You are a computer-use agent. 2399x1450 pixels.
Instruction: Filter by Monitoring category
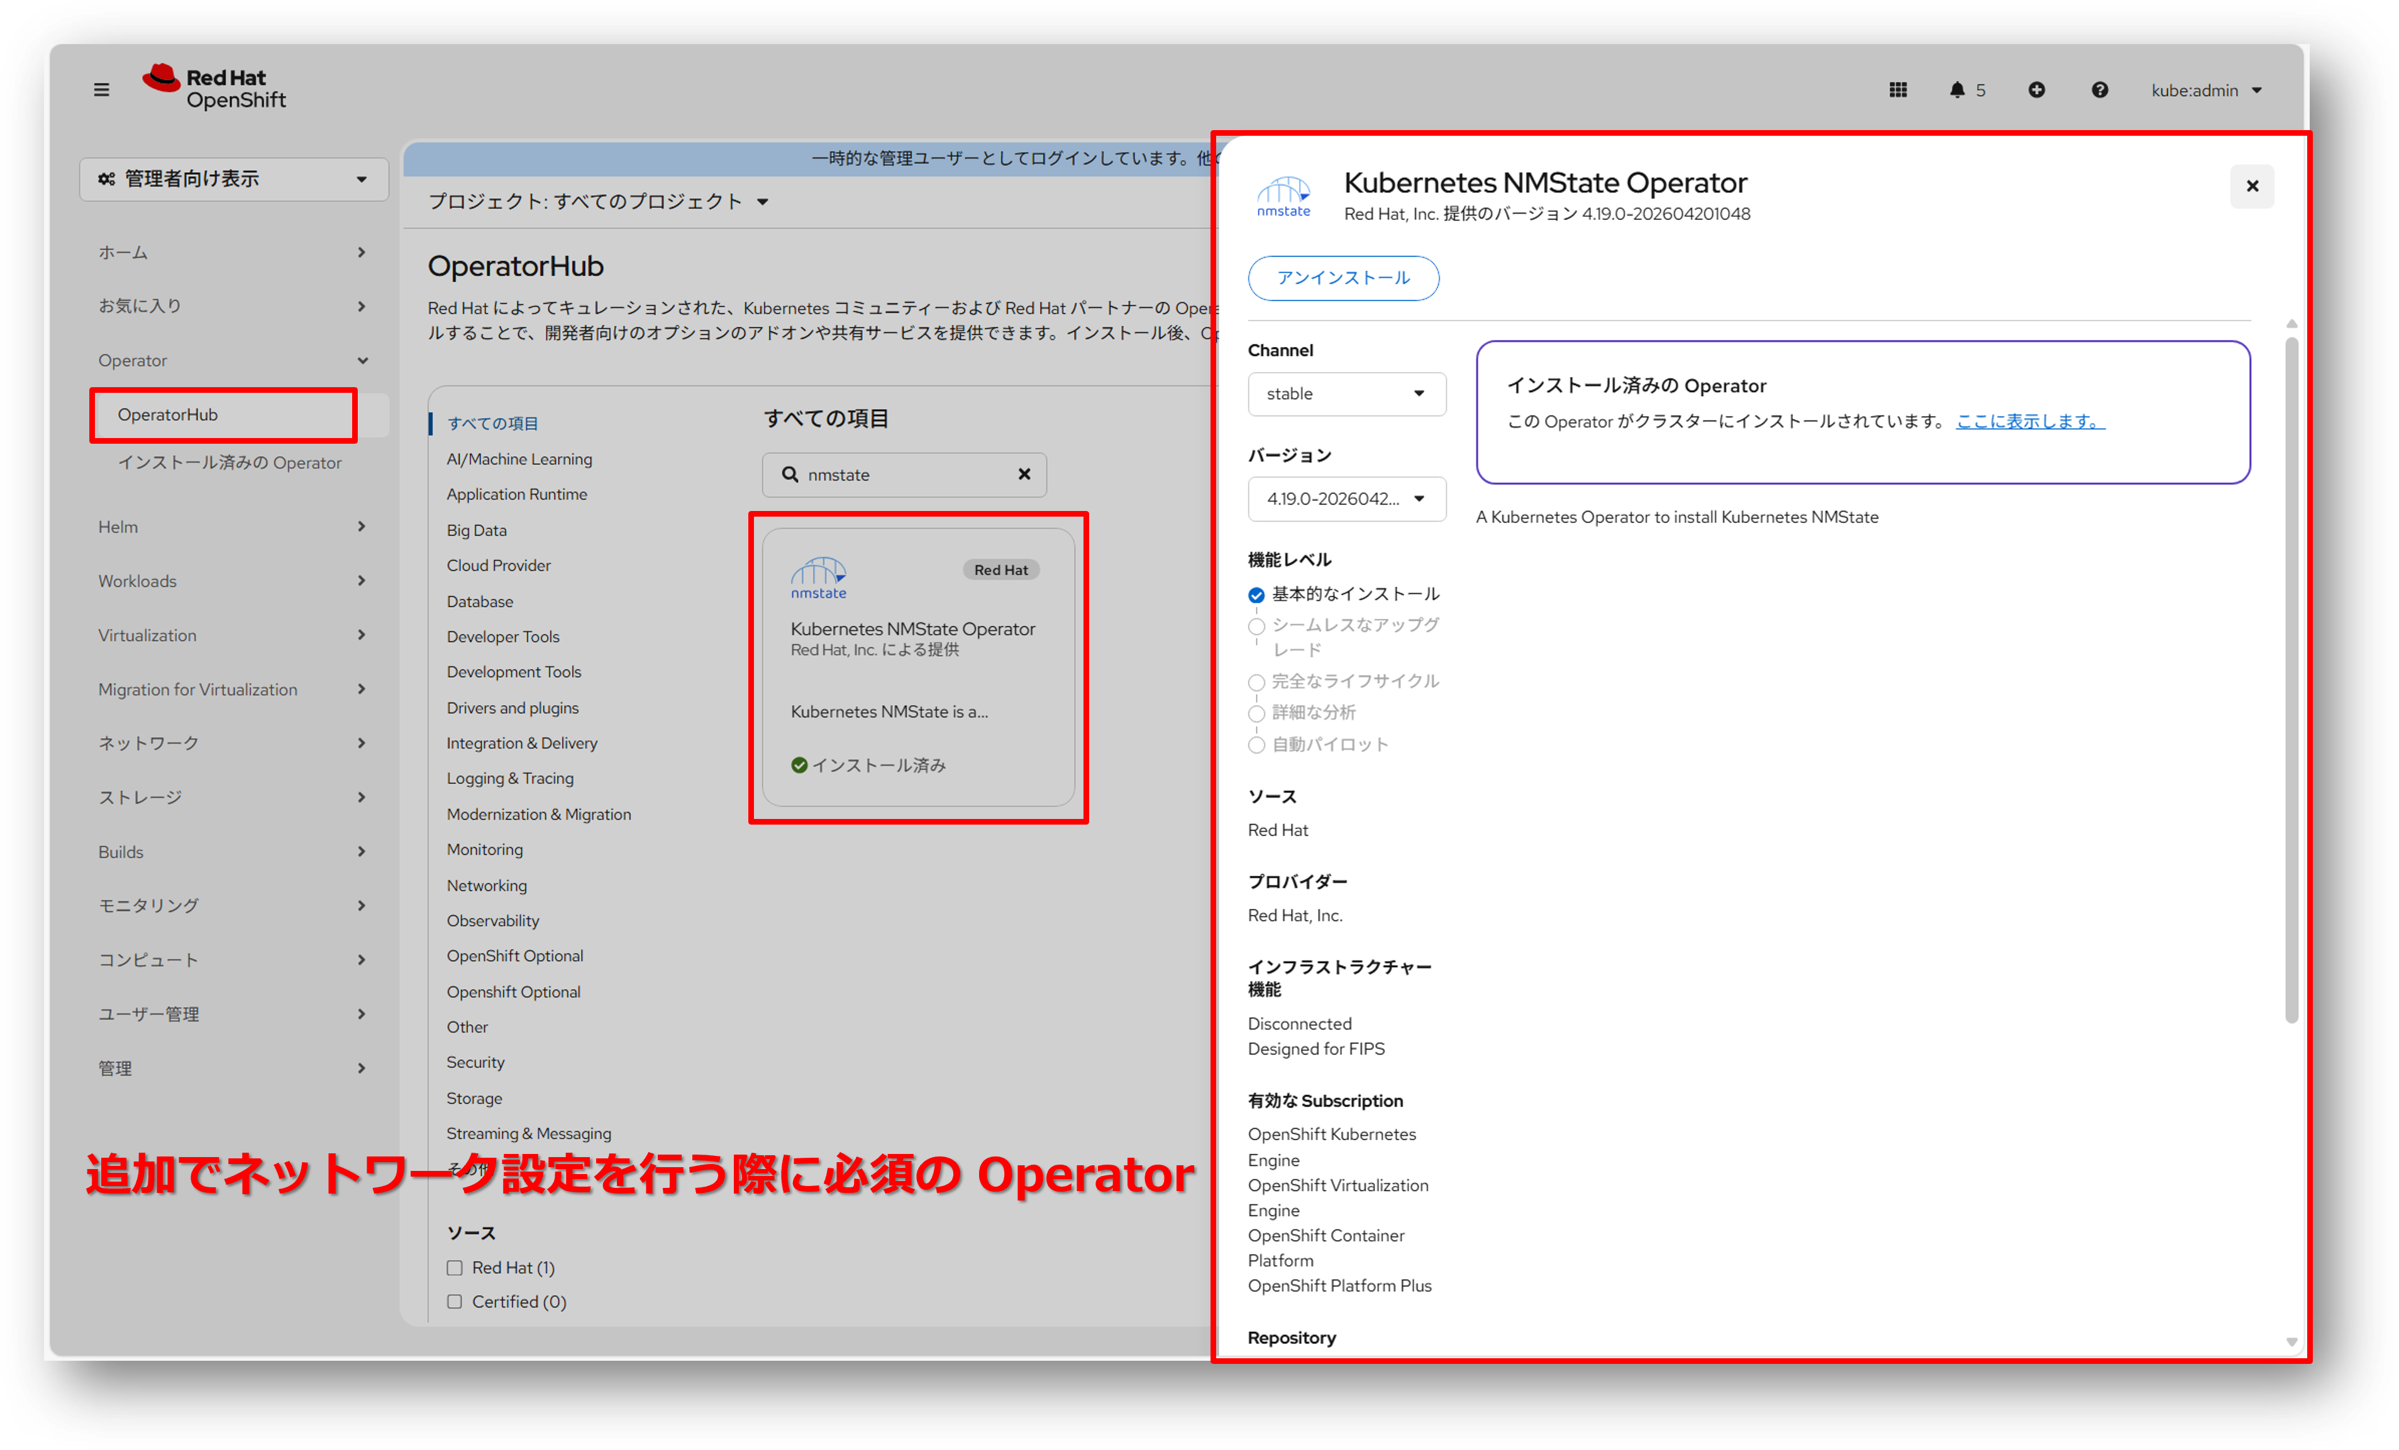click(x=485, y=849)
